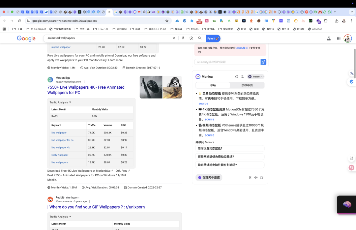The height and width of the screenshot is (230, 356).
Task: Focus the Glarity question input field
Action: tap(227, 62)
